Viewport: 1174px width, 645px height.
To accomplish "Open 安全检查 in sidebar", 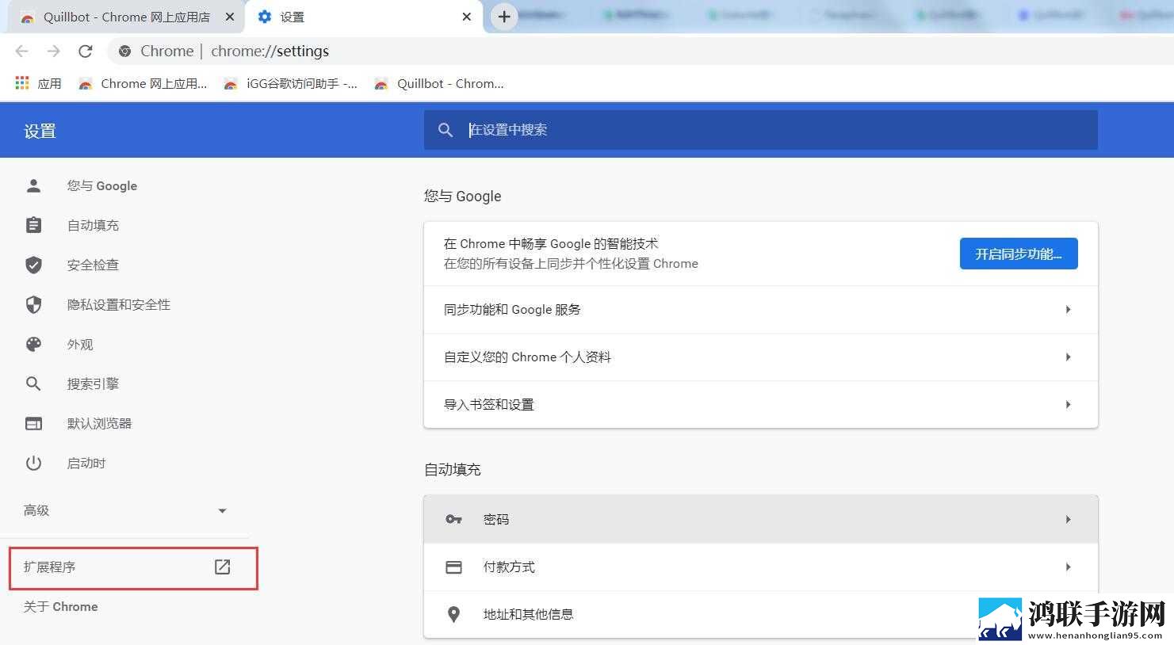I will pos(93,265).
